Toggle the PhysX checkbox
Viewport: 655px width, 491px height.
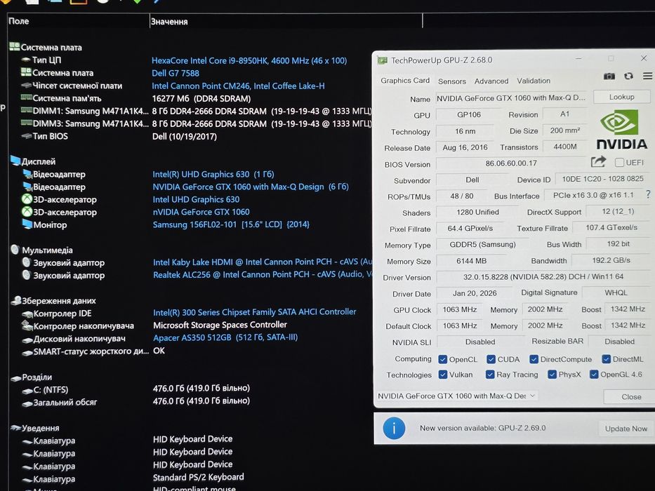(552, 374)
